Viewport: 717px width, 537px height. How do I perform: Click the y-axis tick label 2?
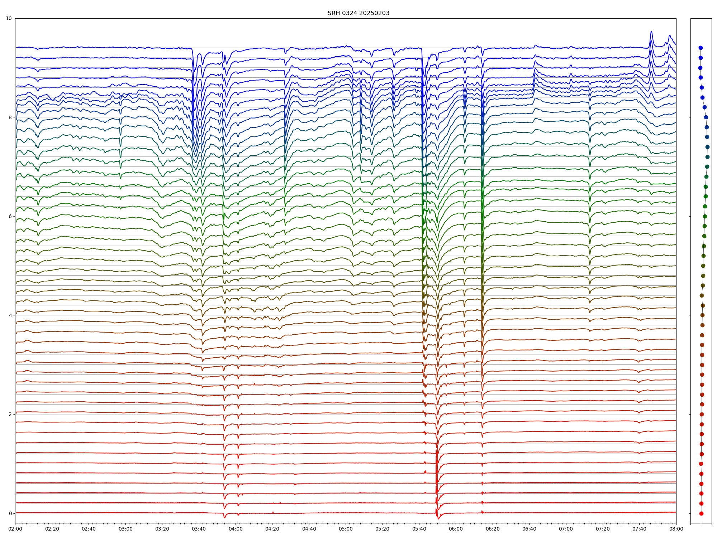10,414
